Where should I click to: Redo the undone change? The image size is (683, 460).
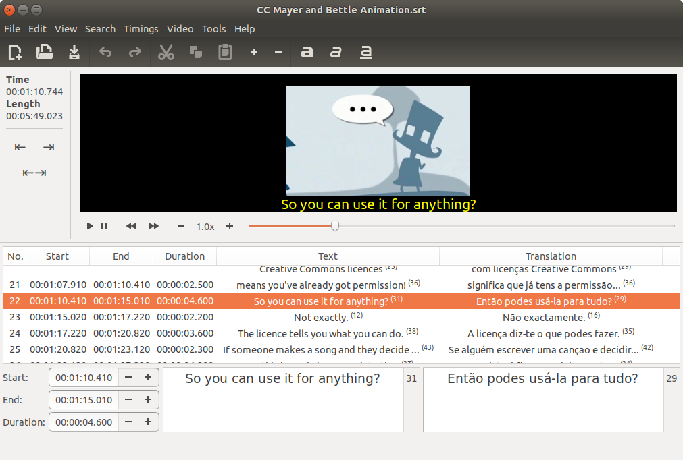point(135,52)
